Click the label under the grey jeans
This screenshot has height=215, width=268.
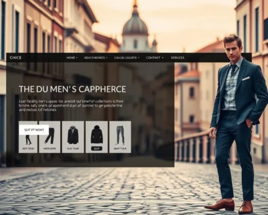coord(120,148)
